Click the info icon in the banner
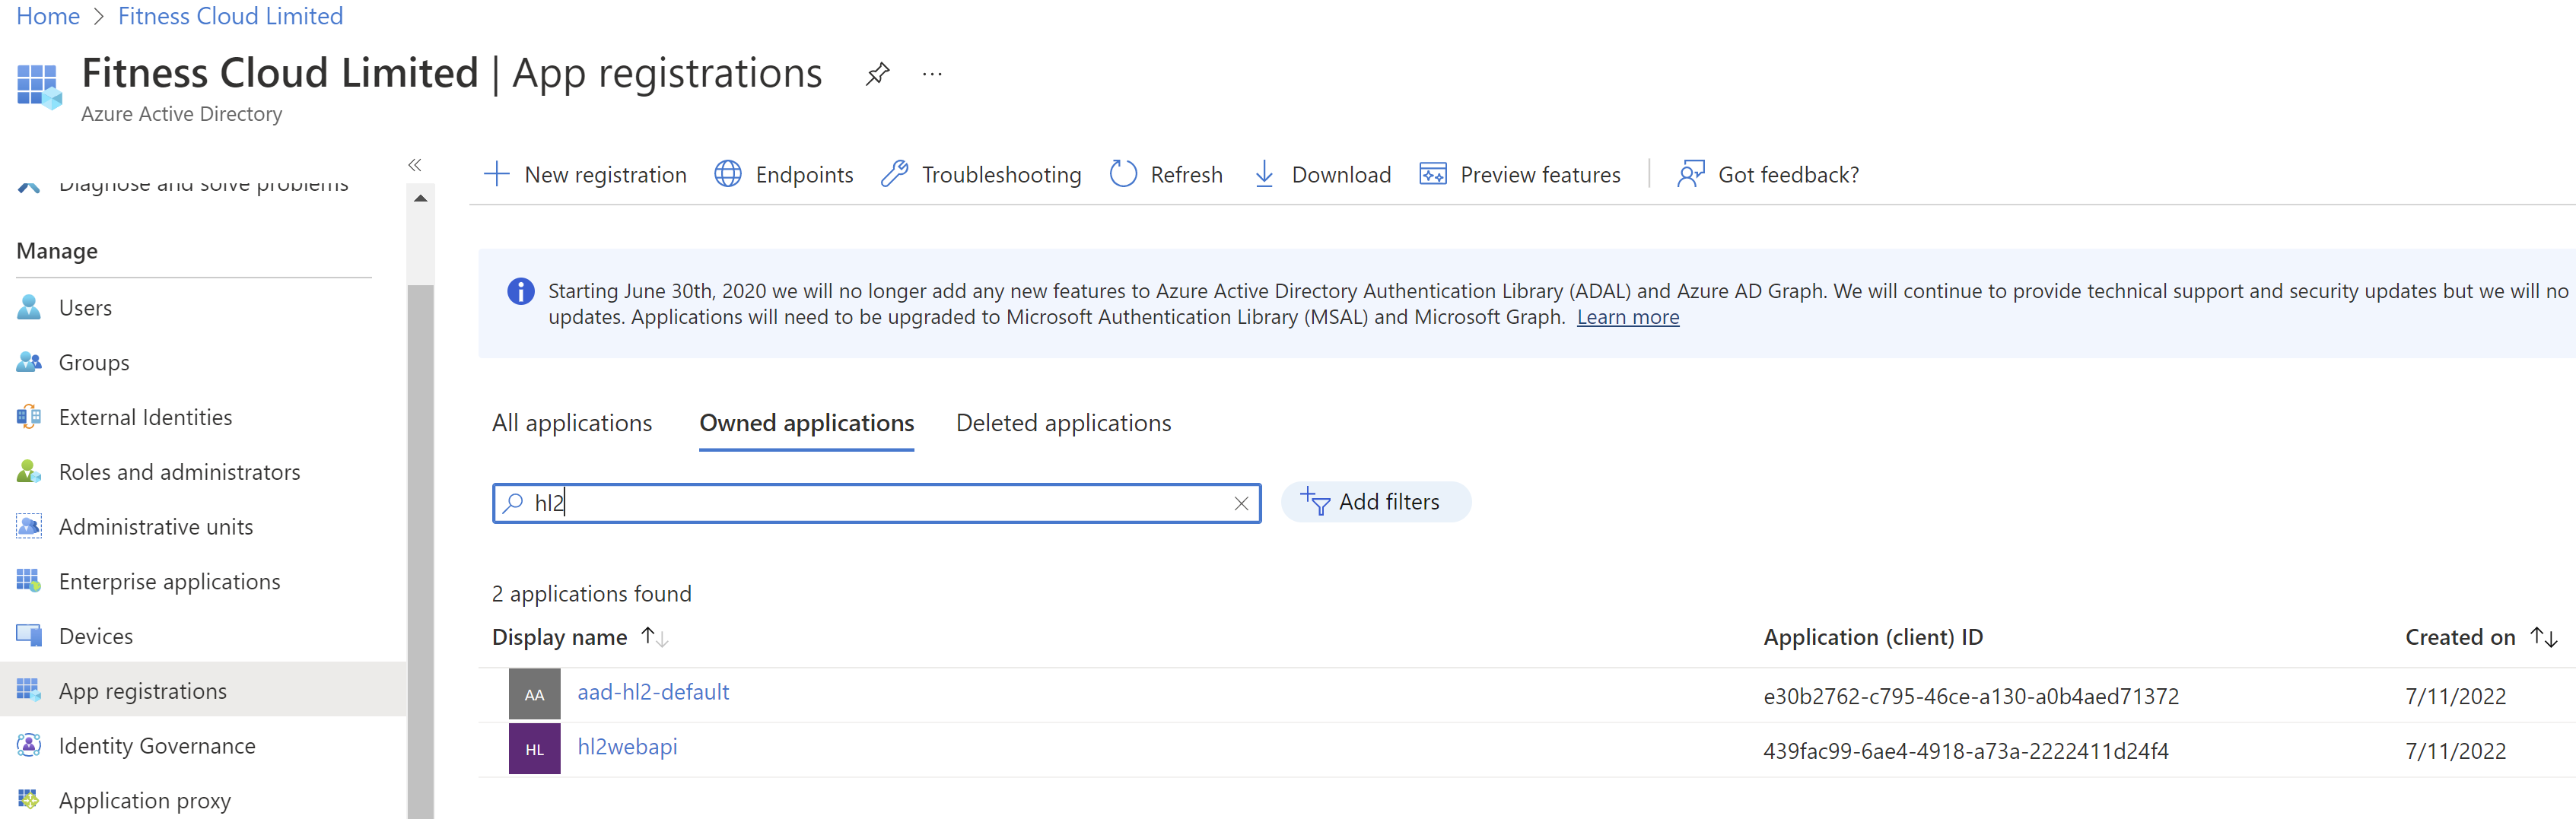 [521, 291]
